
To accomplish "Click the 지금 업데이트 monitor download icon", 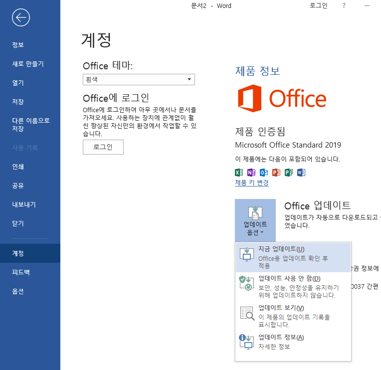I will click(x=247, y=254).
